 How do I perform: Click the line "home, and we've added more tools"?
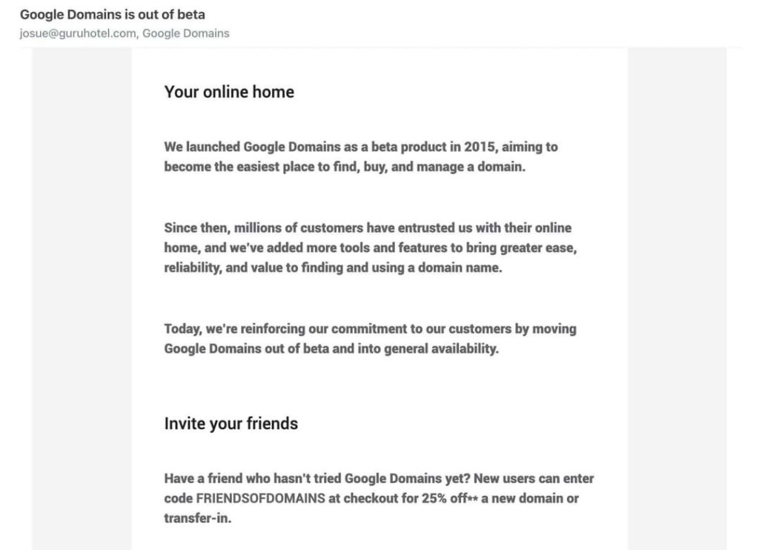point(371,248)
